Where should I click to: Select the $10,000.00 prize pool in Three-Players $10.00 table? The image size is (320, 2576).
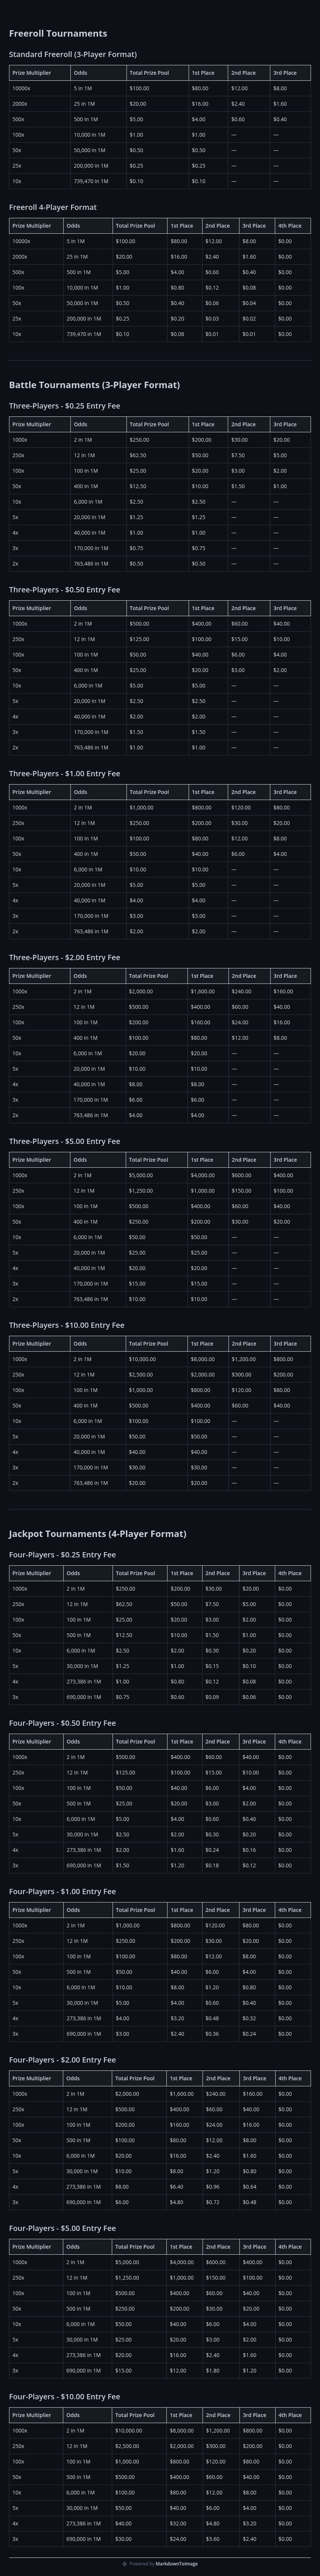pos(157,1359)
